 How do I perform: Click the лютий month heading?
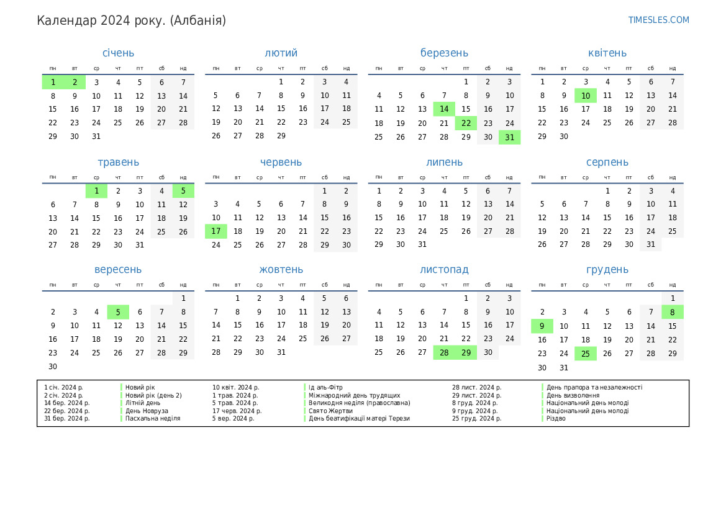[281, 53]
